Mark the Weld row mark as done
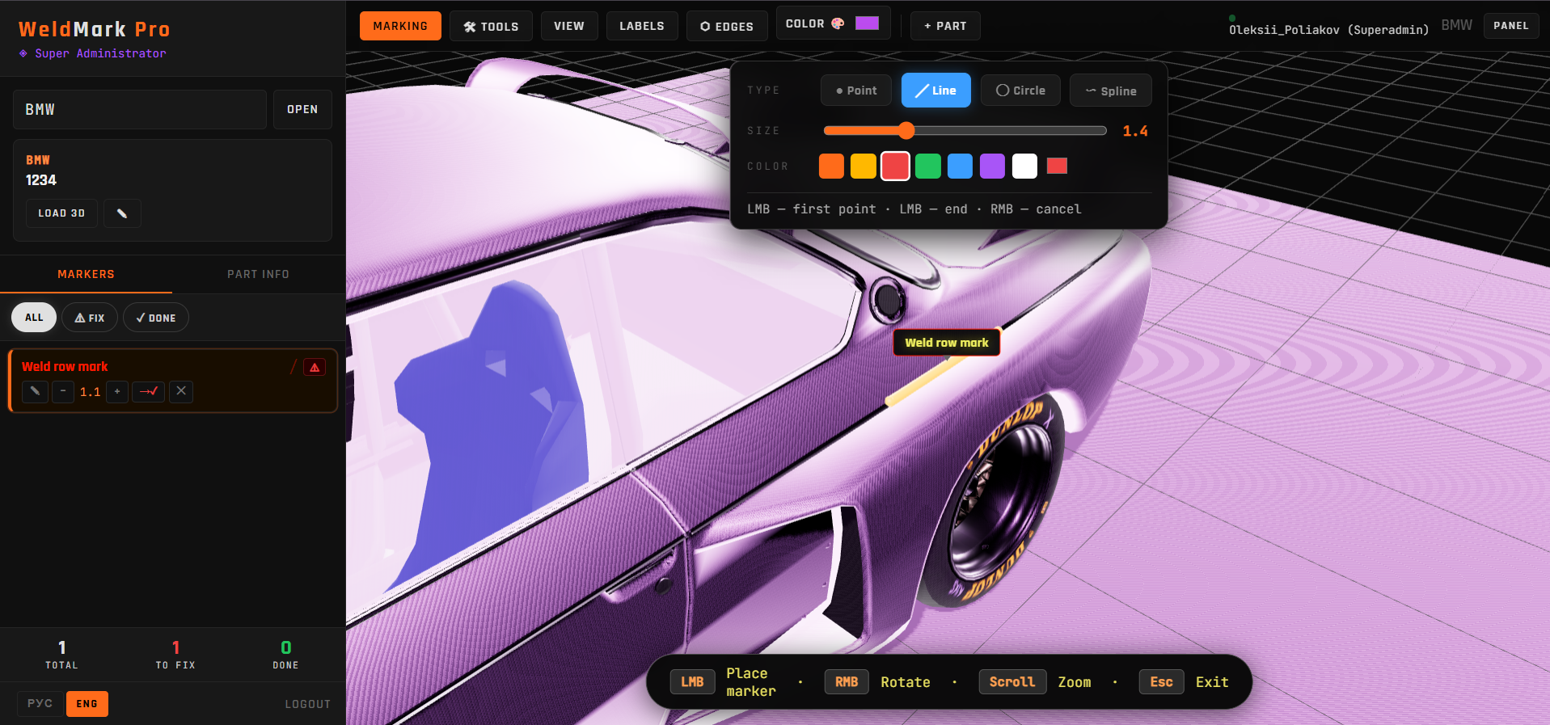 (x=149, y=391)
